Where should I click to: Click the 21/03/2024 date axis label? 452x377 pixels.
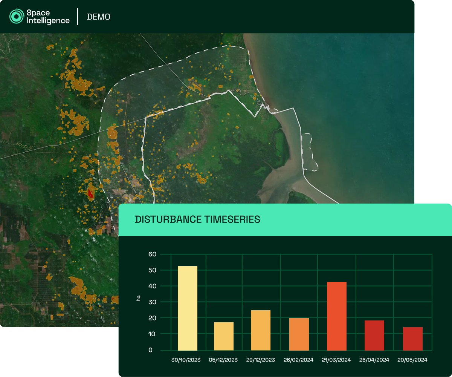coord(336,360)
